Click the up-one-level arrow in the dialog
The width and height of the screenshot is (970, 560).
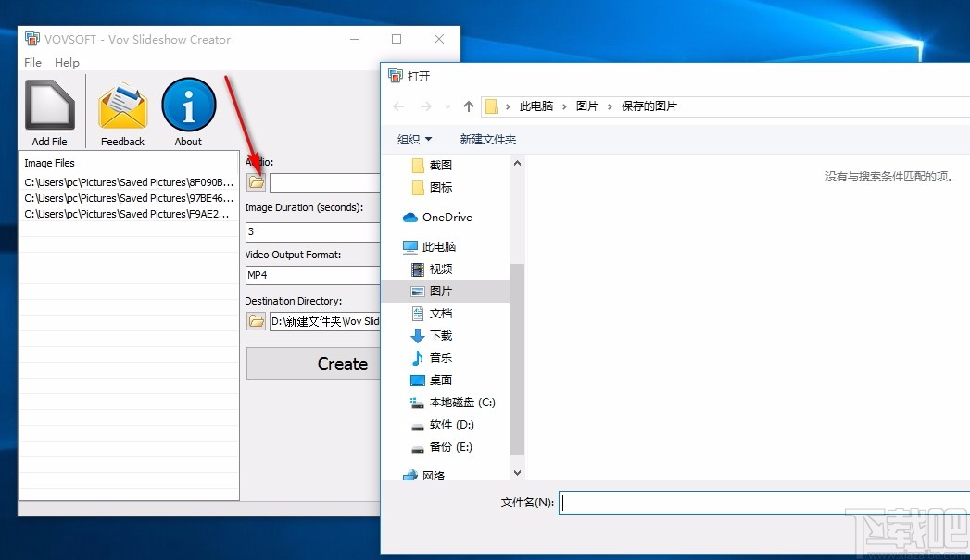point(469,106)
